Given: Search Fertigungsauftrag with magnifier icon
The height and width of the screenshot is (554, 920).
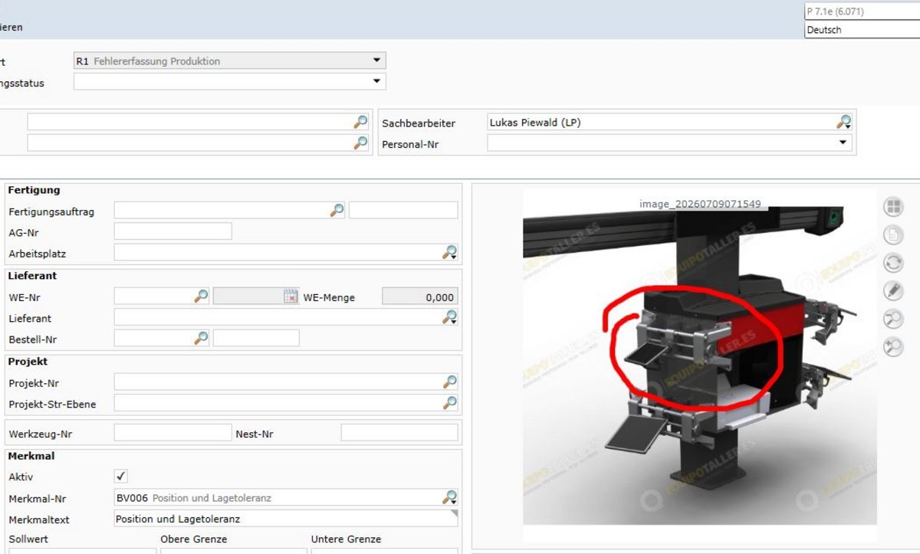Looking at the screenshot, I should point(337,211).
